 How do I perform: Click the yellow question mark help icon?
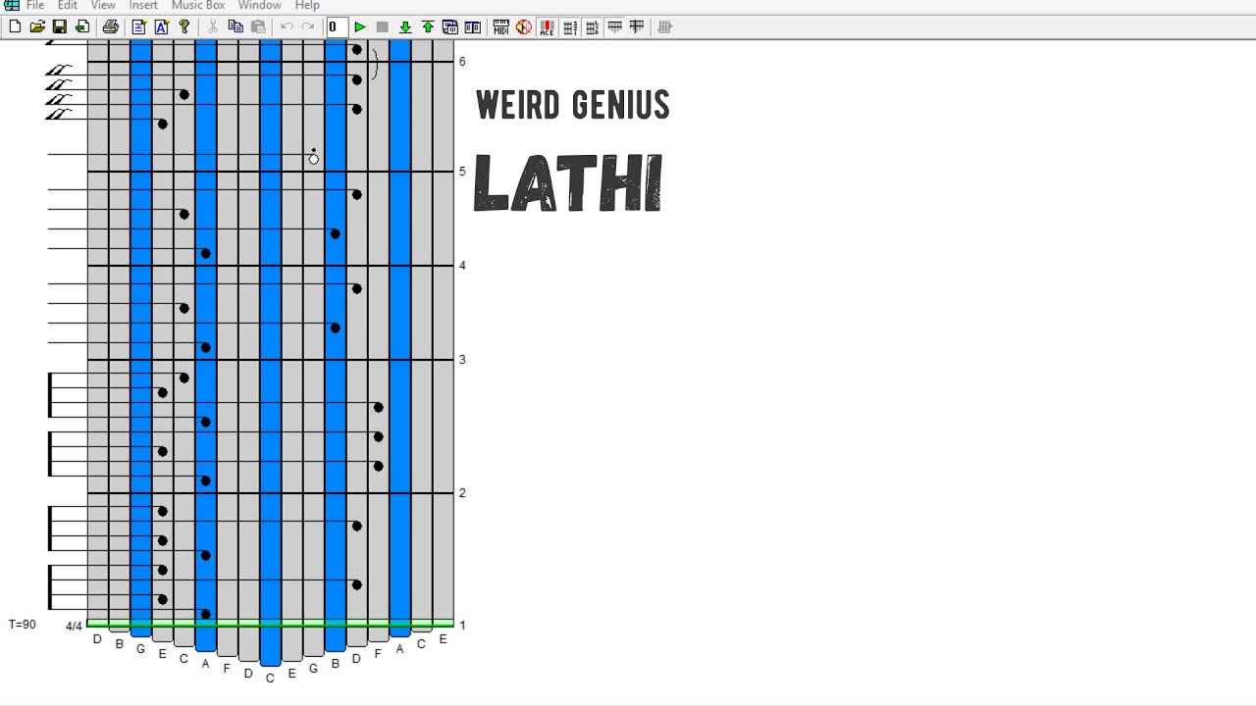coord(184,27)
